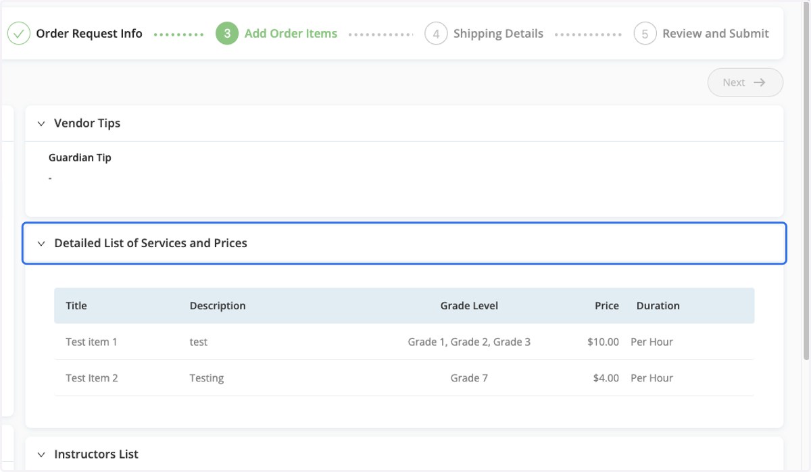This screenshot has width=811, height=472.
Task: Go to Order Request Info step
Action: [89, 34]
